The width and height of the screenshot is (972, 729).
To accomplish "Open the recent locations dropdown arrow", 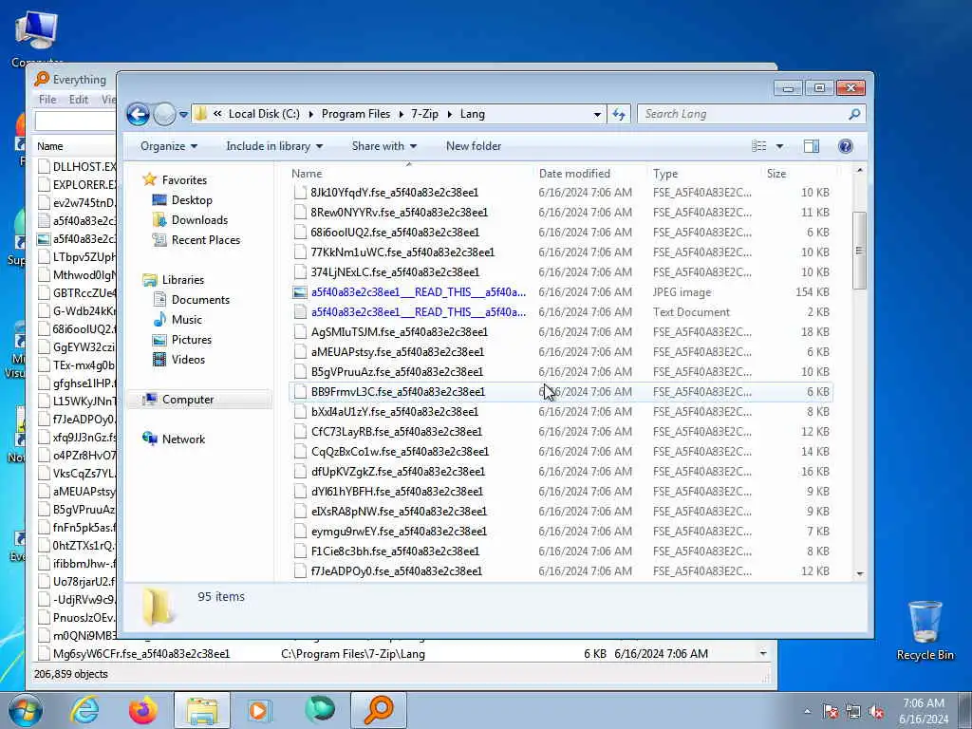I will 183,114.
